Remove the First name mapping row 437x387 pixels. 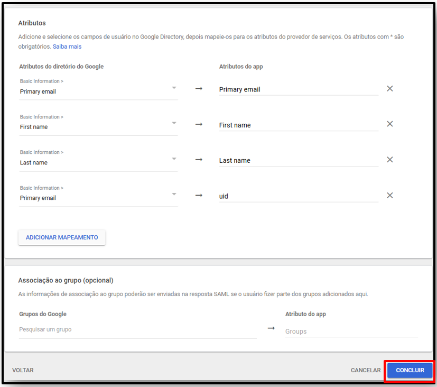coord(389,124)
